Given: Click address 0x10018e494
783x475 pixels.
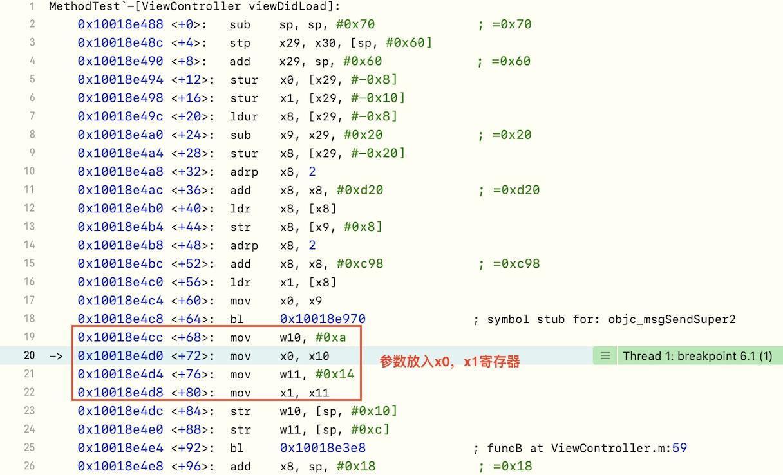Looking at the screenshot, I should [x=120, y=80].
